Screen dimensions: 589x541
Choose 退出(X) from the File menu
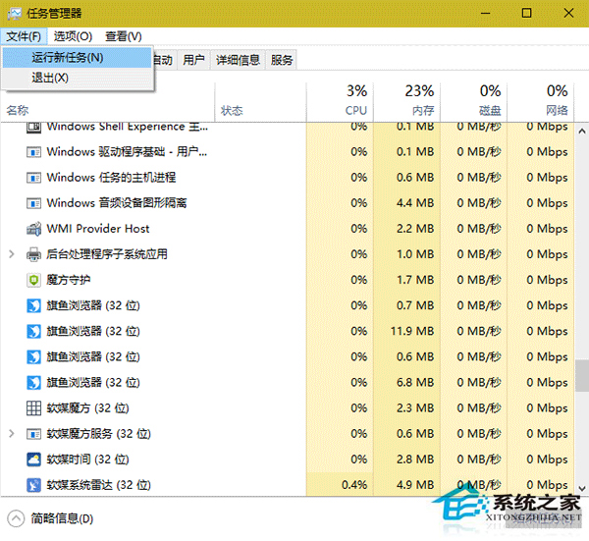77,78
